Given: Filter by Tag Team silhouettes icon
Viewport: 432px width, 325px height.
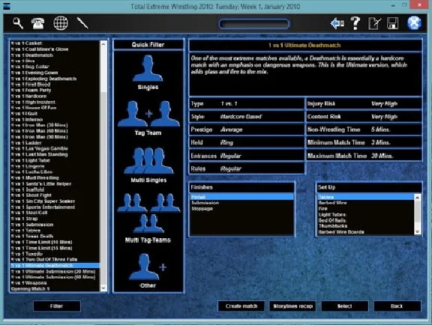Looking at the screenshot, I should (148, 114).
